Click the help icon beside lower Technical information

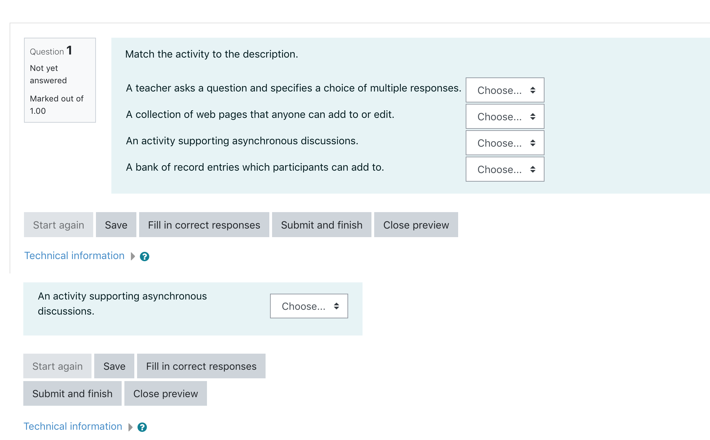point(142,427)
